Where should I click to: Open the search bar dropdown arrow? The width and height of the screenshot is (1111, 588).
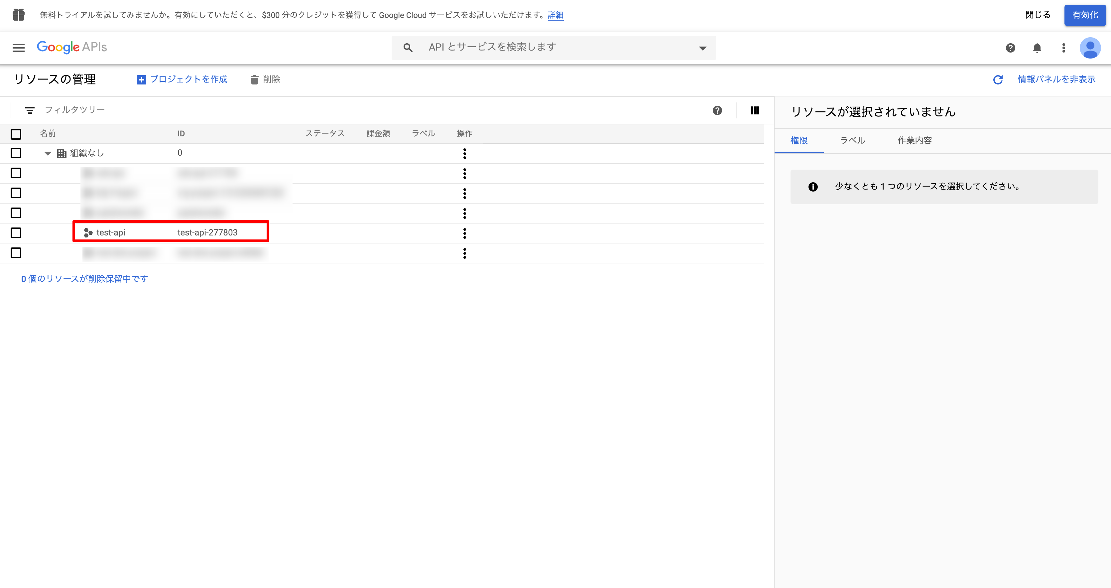pyautogui.click(x=702, y=48)
